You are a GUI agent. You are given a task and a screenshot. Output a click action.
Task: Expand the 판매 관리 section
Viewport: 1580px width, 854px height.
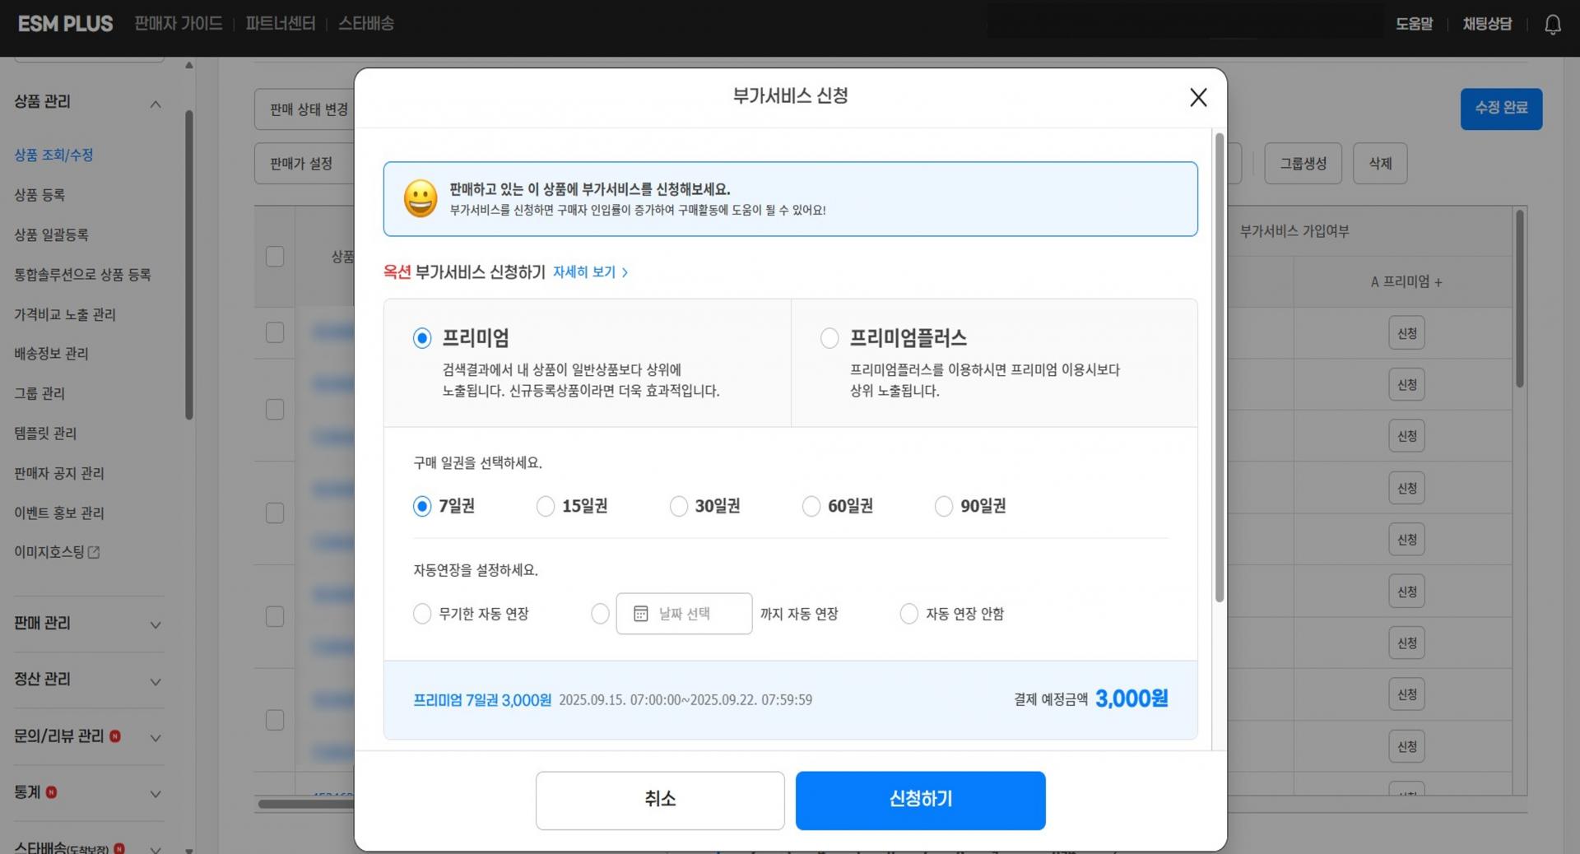pos(156,625)
